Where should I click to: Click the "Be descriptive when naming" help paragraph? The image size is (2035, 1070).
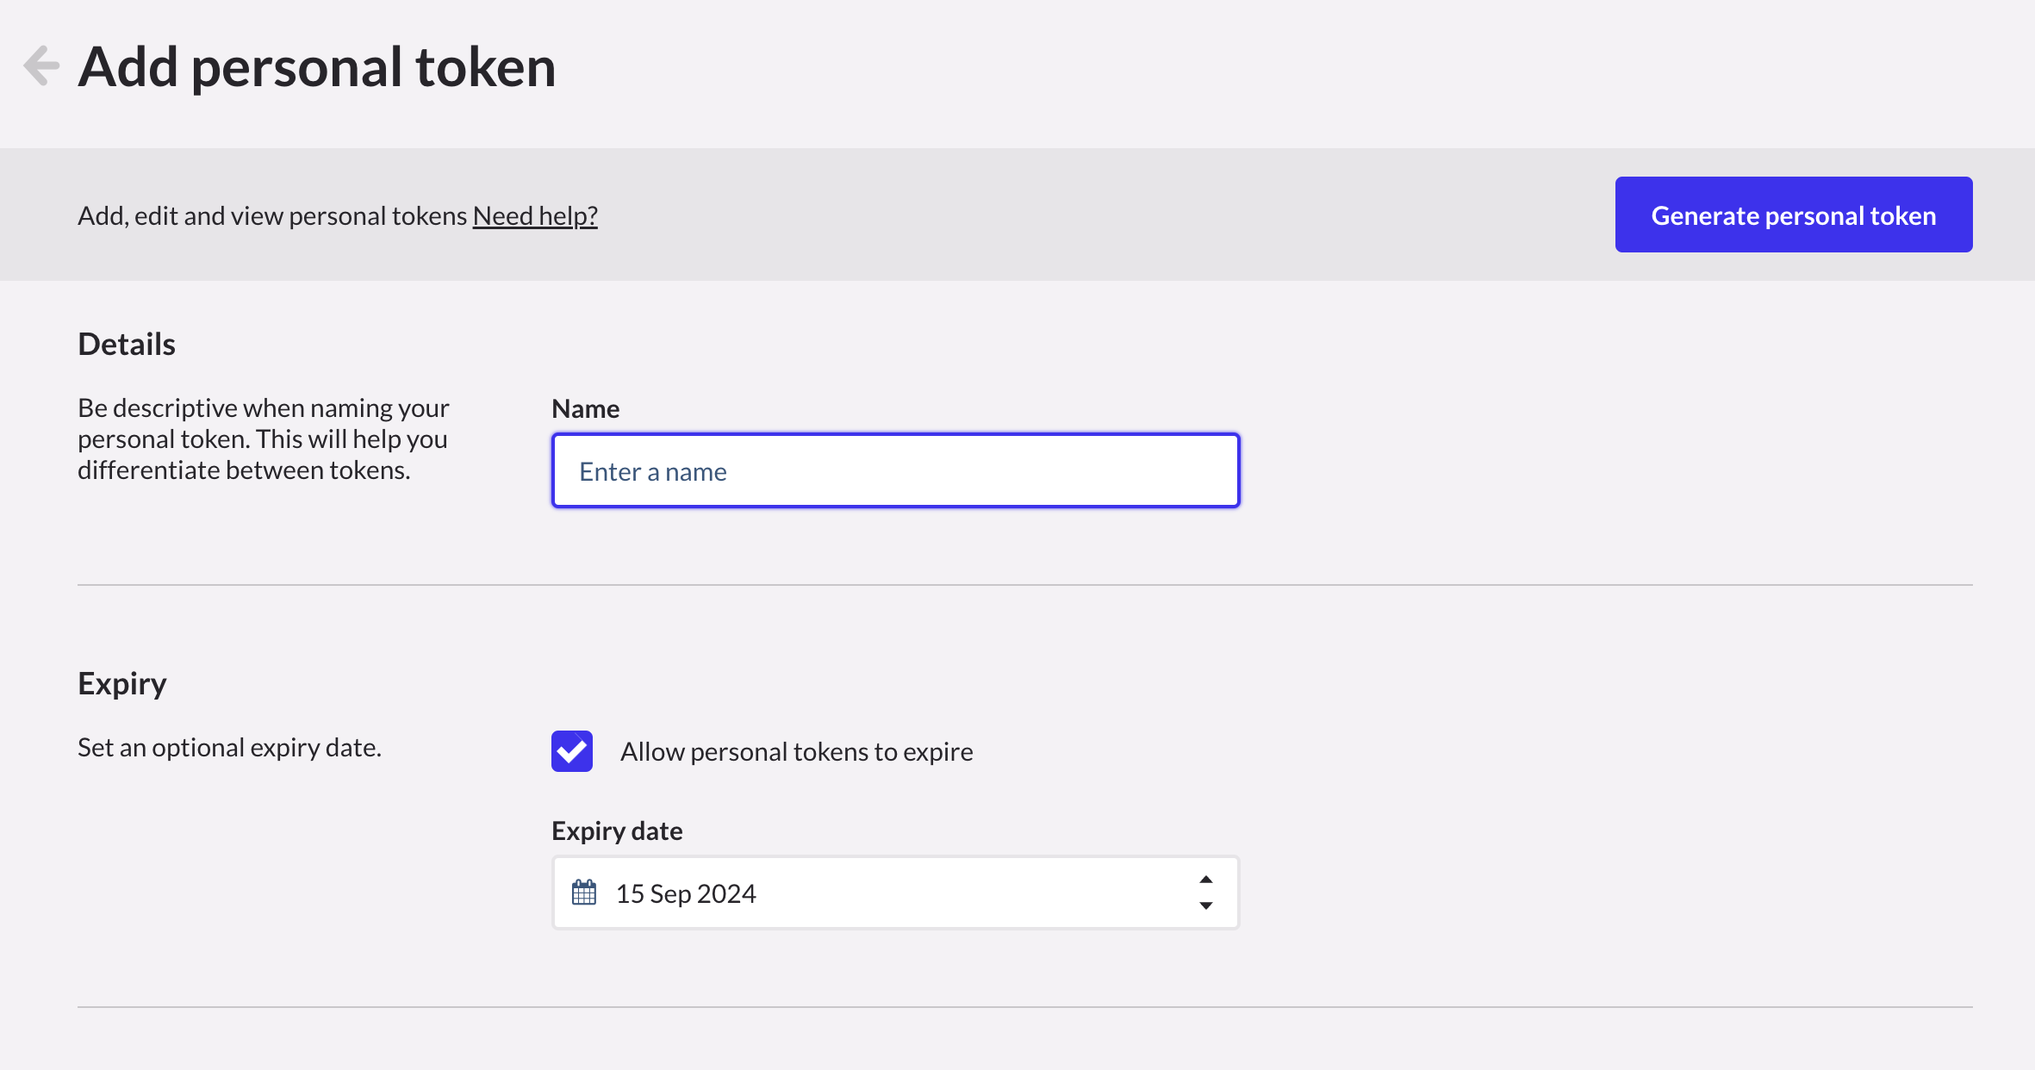click(x=263, y=439)
